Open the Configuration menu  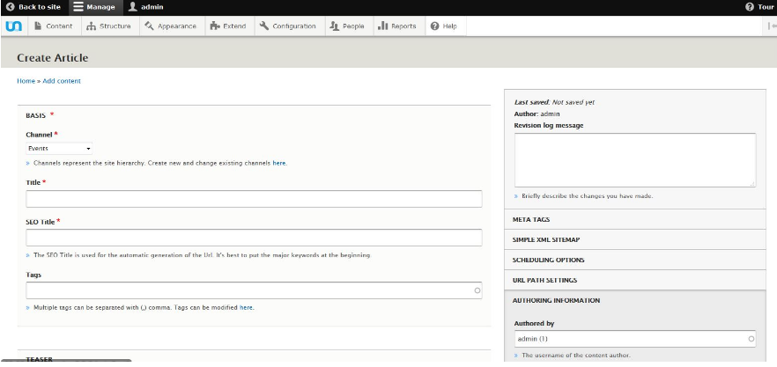(x=288, y=26)
